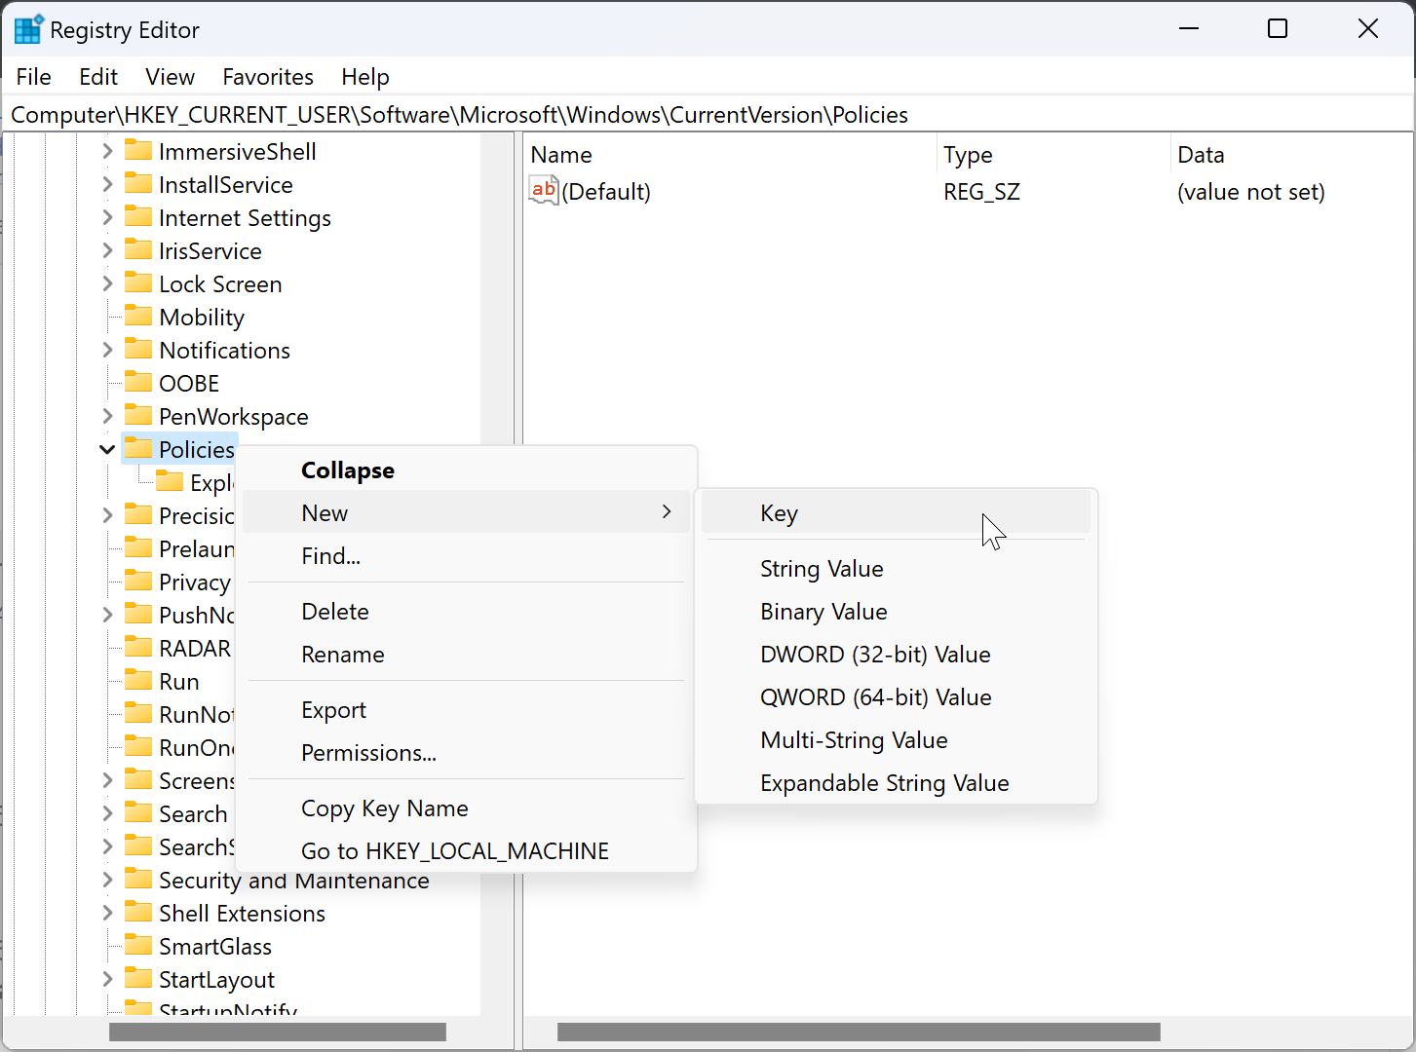Image resolution: width=1416 pixels, height=1052 pixels.
Task: Click the PenWorkspace folder icon
Action: pyautogui.click(x=138, y=416)
